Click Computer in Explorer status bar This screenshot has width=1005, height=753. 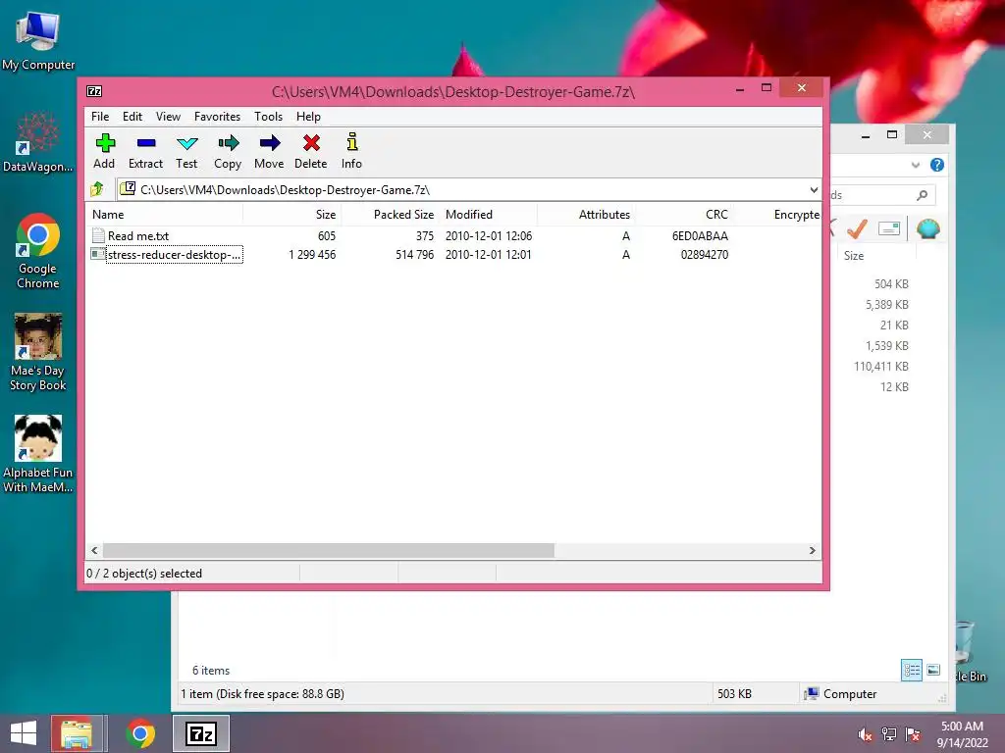849,693
